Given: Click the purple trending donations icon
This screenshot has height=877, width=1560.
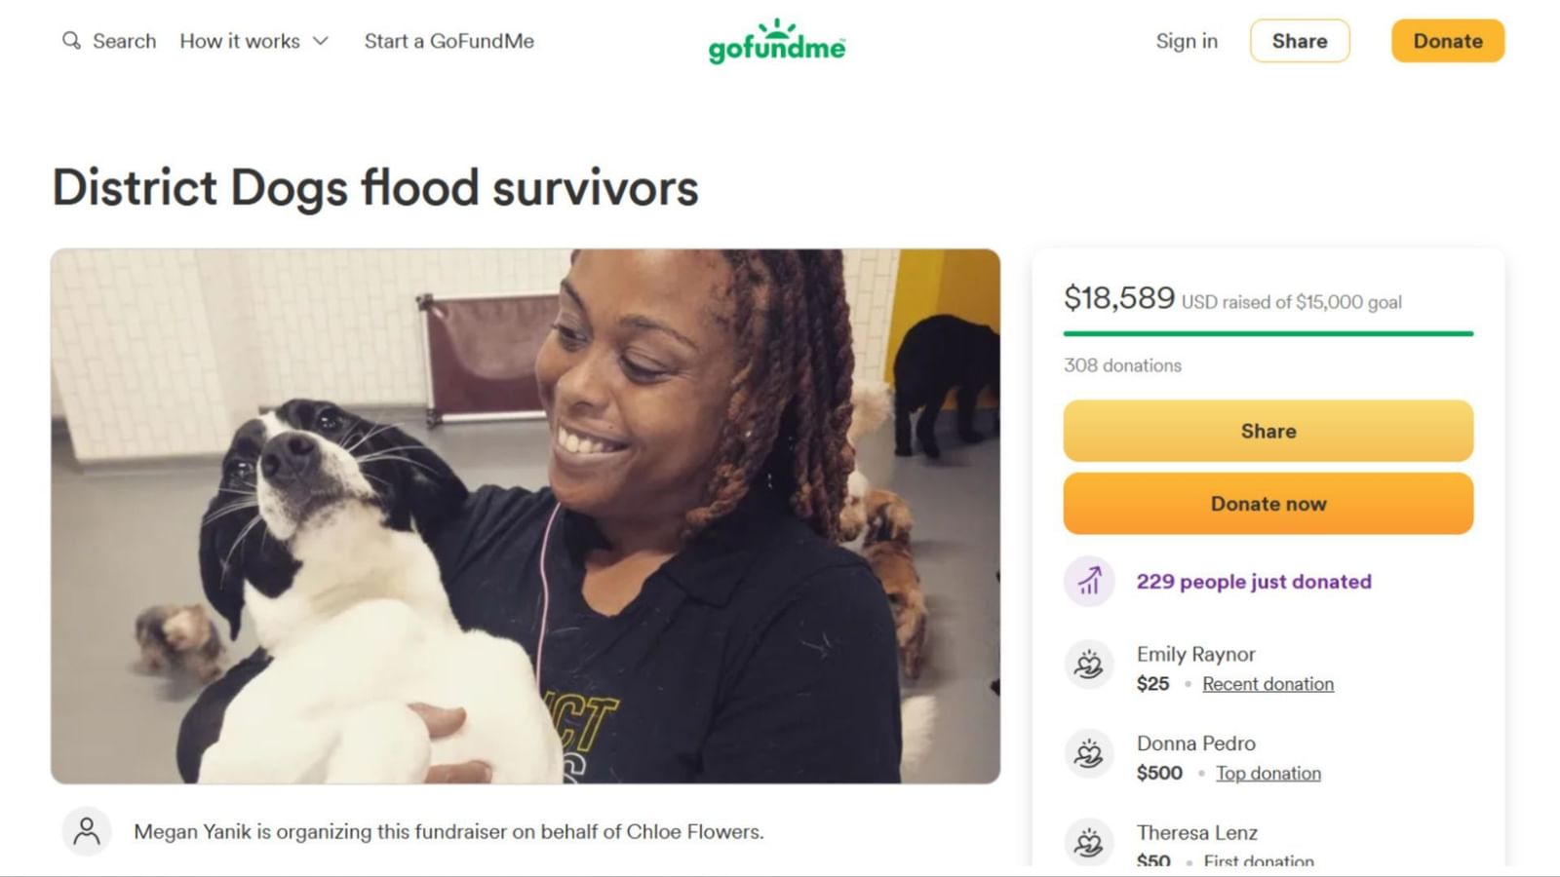Looking at the screenshot, I should [1088, 581].
